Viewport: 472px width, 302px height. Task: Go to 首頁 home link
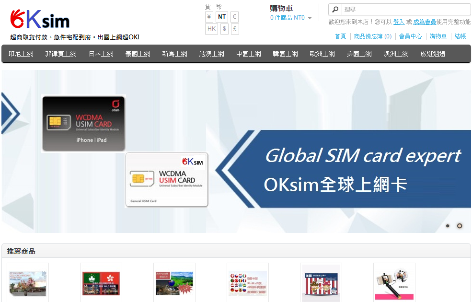click(340, 36)
